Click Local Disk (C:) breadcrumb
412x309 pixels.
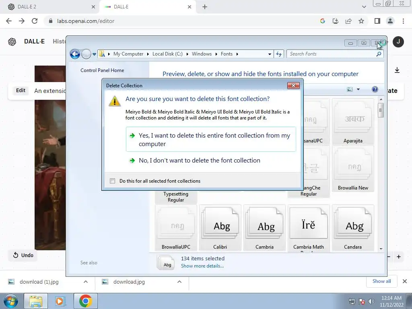point(167,54)
